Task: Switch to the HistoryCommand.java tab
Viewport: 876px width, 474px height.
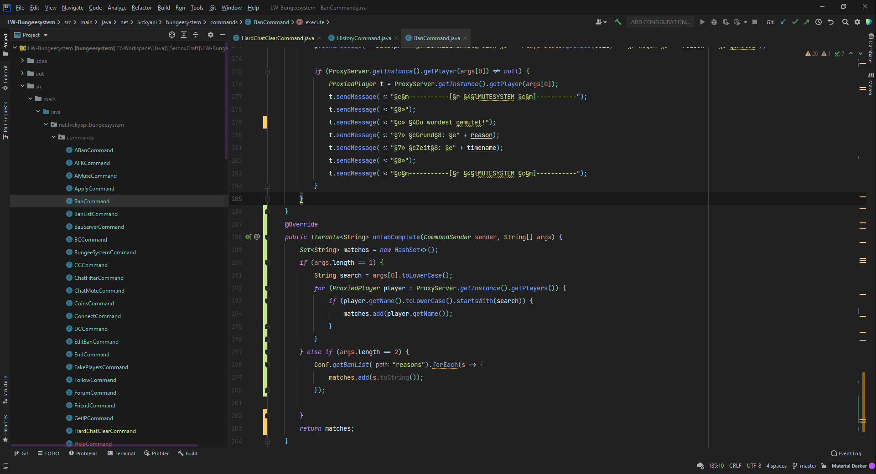Action: click(363, 38)
